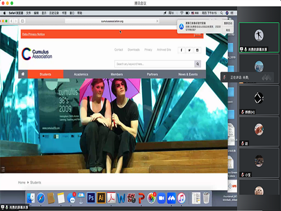Viewport: 281px width, 211px height.
Task: Click the Data Privacy Notice link
Action: click(x=33, y=34)
